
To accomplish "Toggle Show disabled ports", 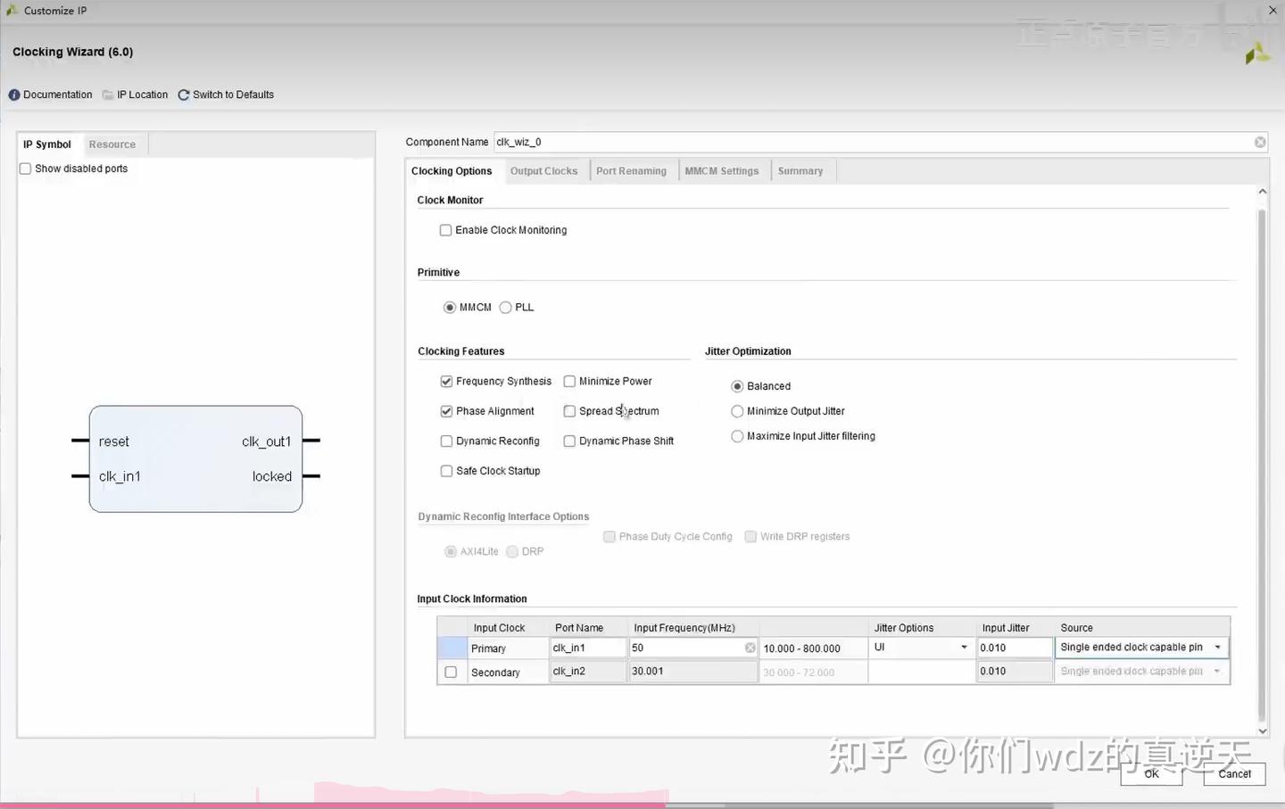I will click(x=24, y=168).
